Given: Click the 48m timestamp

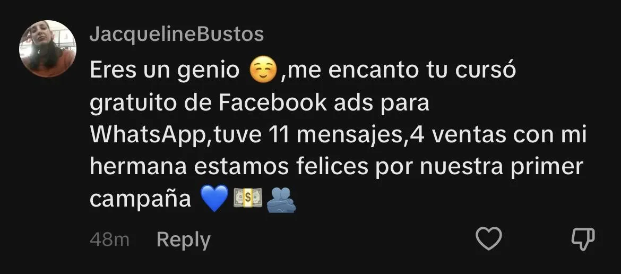Looking at the screenshot, I should tap(109, 240).
